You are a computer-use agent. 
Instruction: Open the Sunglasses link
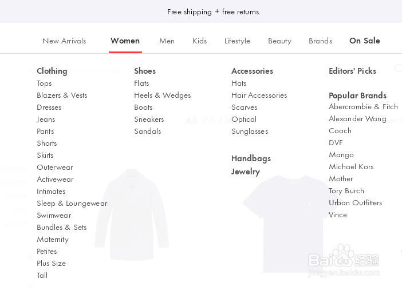tap(249, 131)
